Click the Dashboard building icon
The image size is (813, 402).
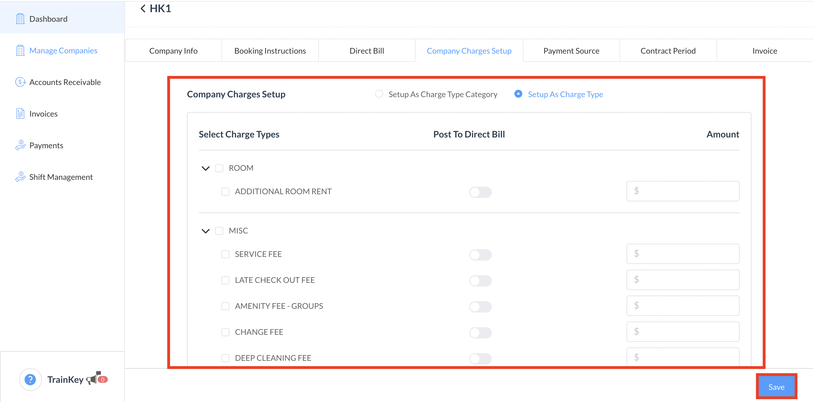20,19
